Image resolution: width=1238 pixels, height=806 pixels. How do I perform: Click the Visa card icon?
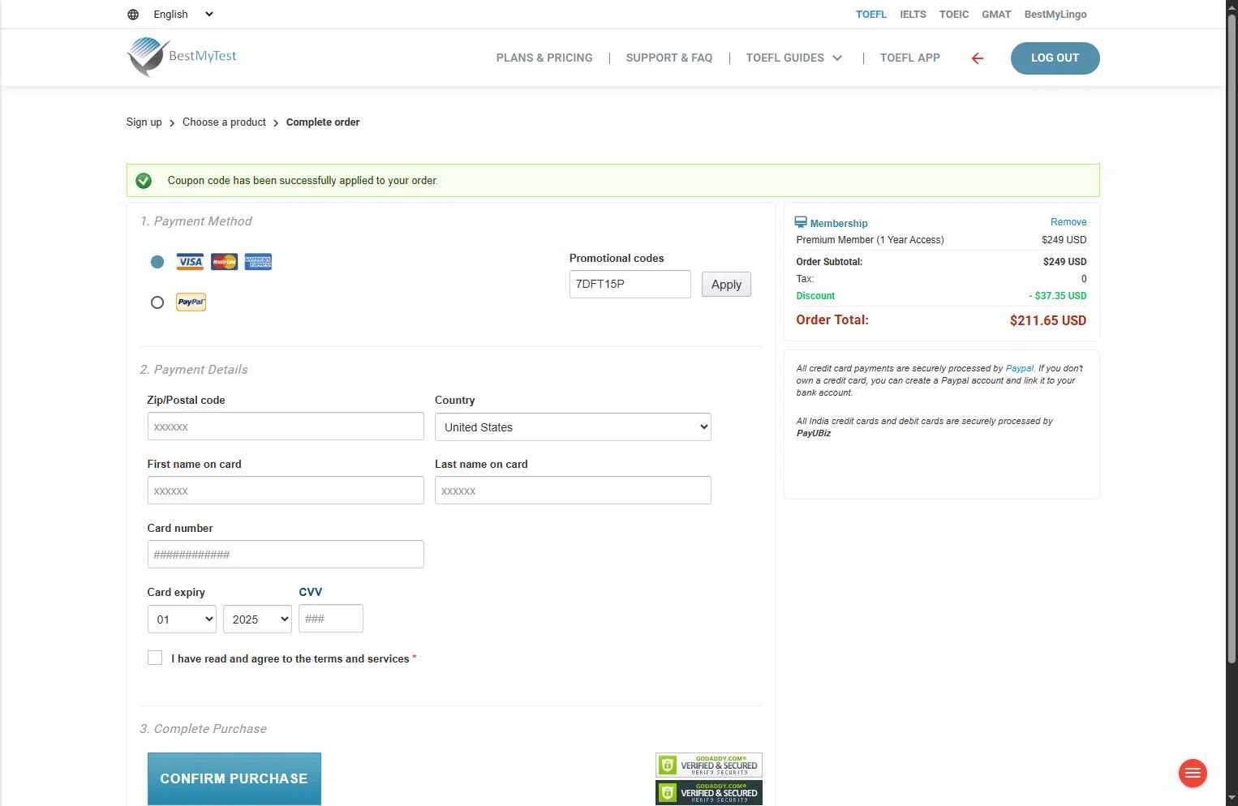[191, 262]
